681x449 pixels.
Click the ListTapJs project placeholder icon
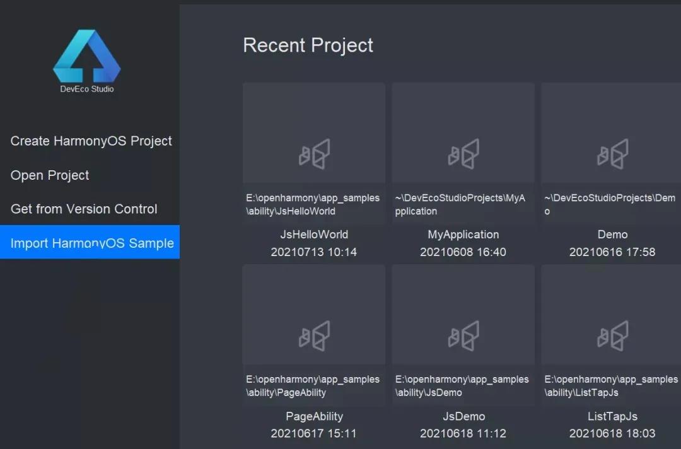tap(612, 335)
